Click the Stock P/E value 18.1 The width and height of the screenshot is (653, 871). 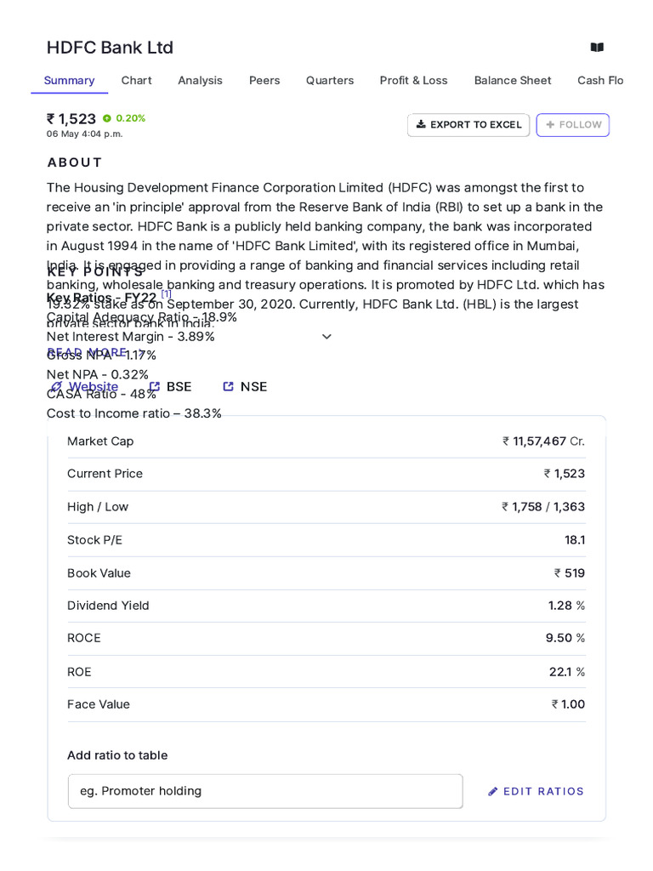(575, 540)
